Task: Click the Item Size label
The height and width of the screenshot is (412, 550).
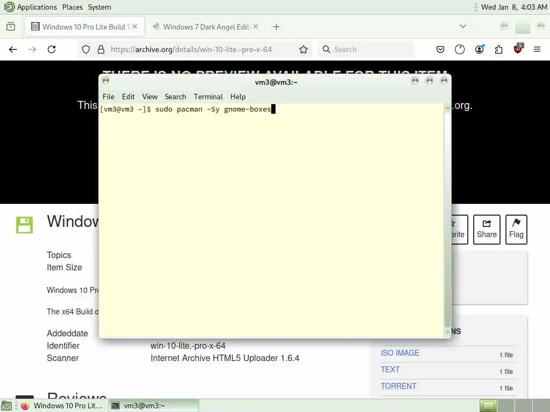Action: (x=64, y=267)
